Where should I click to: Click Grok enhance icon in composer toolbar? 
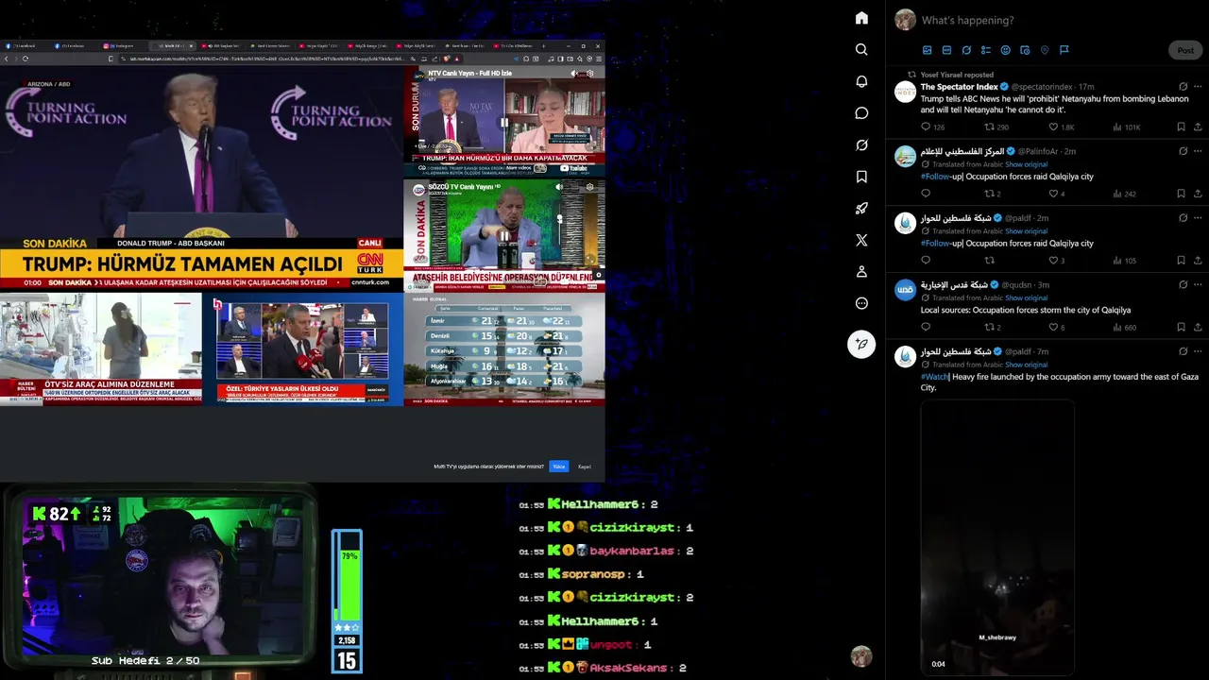point(966,50)
